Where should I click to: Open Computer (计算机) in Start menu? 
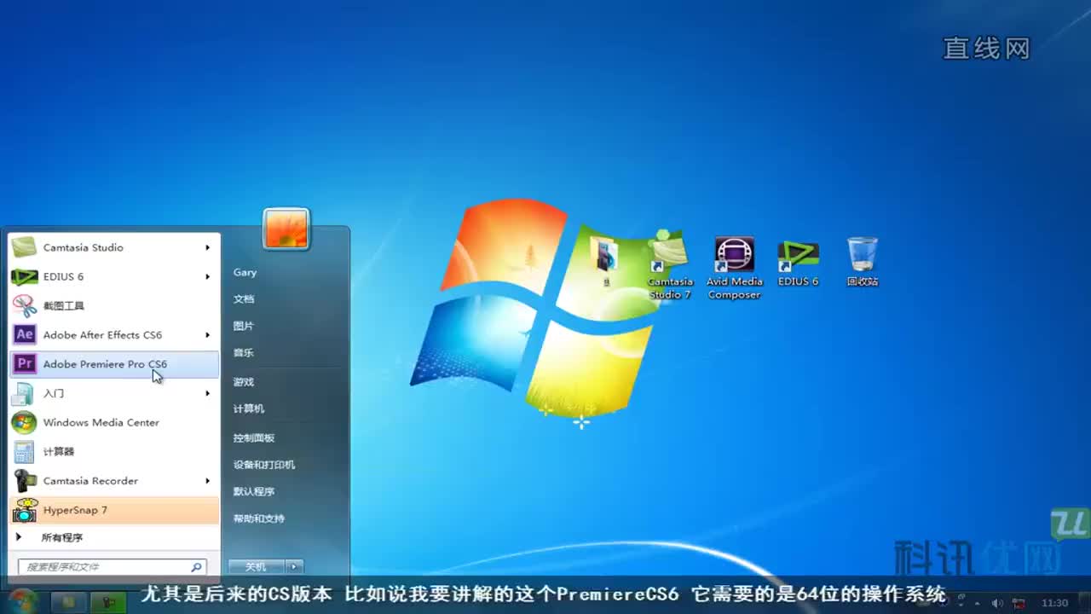coord(249,409)
